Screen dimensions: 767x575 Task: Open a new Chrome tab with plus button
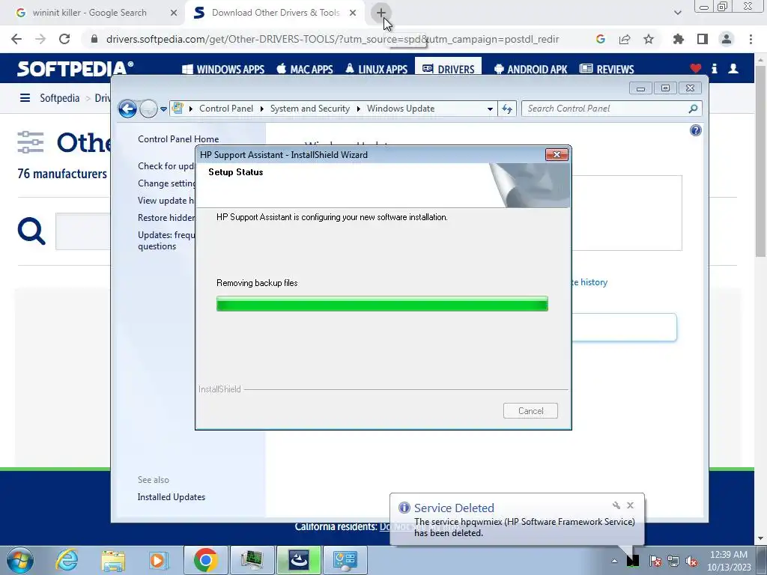coord(381,13)
